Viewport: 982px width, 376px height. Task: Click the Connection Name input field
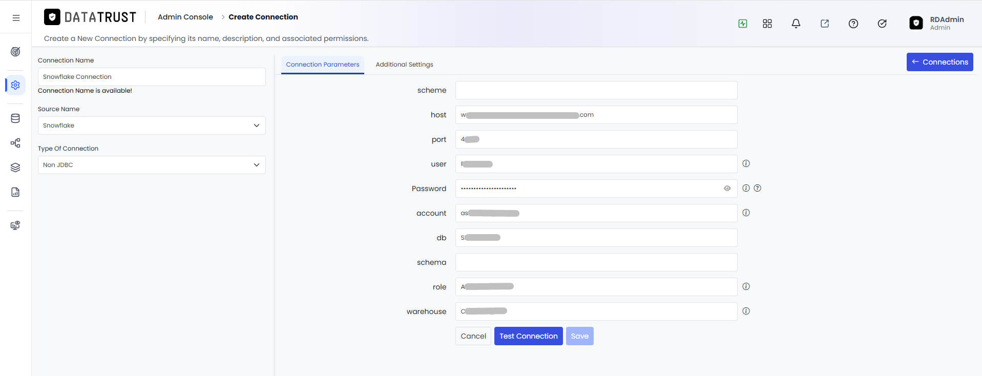152,77
